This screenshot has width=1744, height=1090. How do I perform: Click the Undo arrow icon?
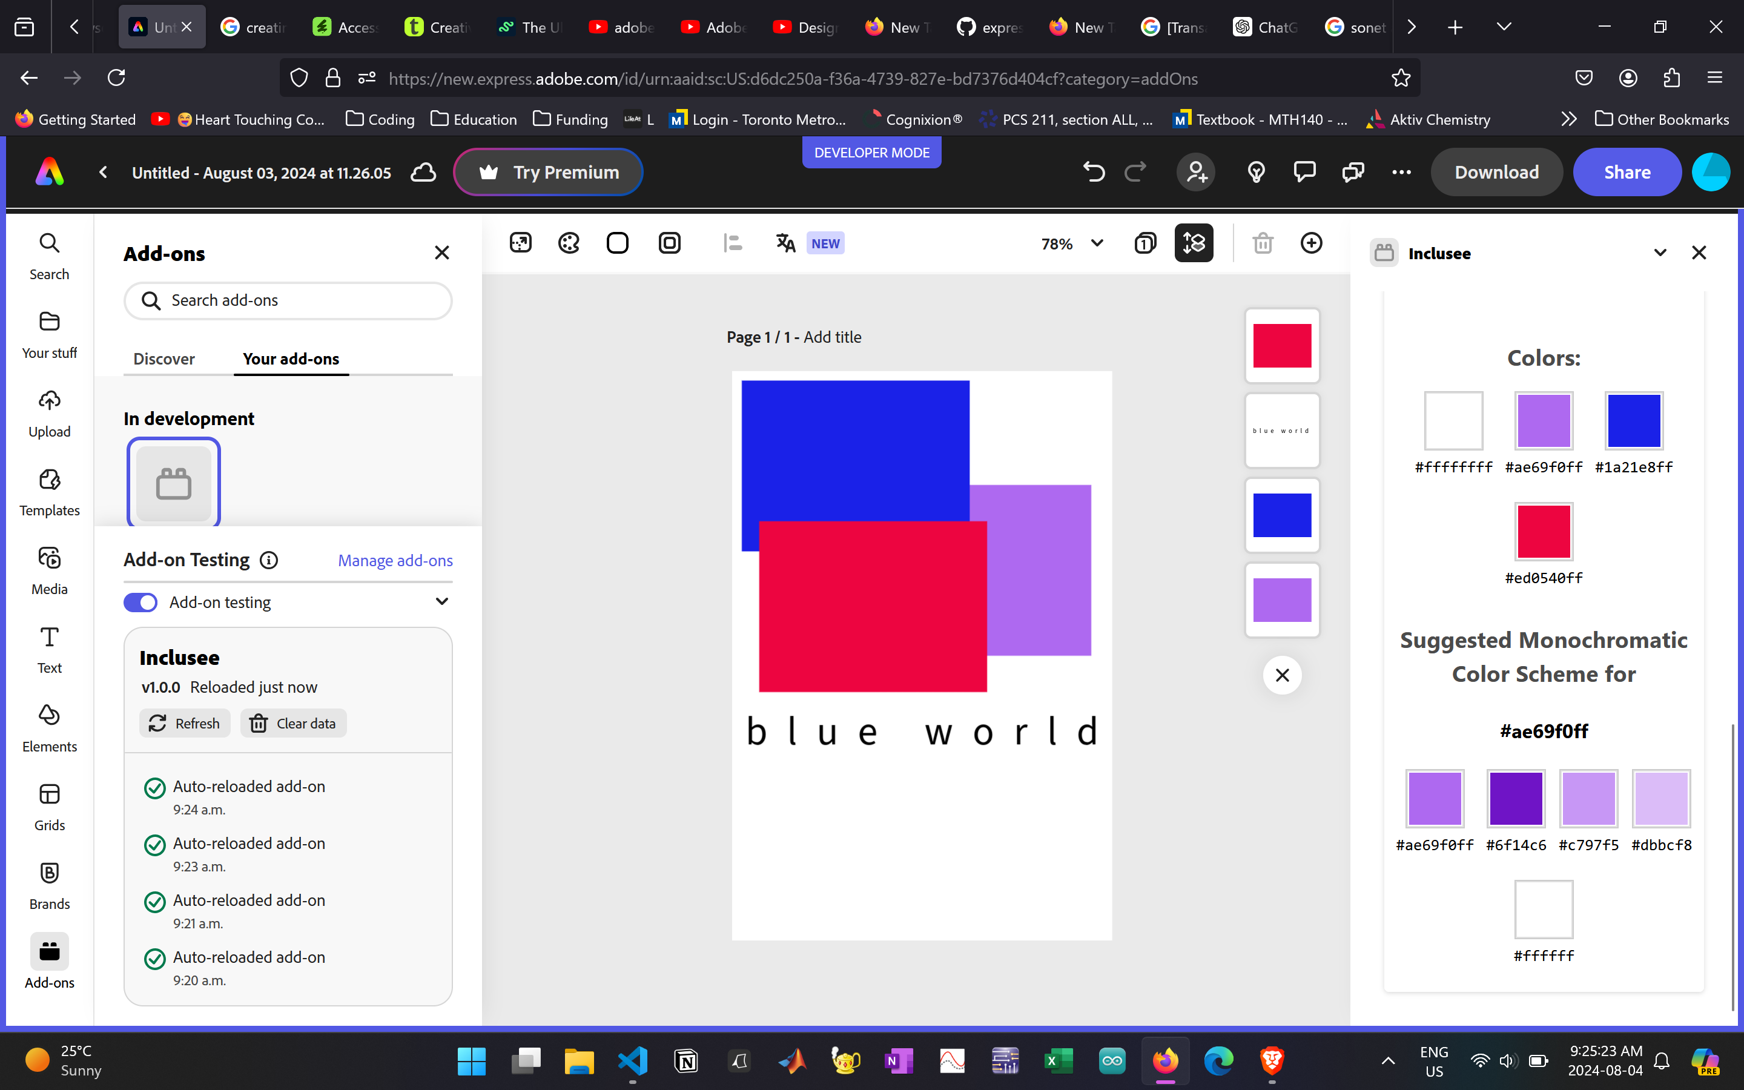click(x=1093, y=173)
